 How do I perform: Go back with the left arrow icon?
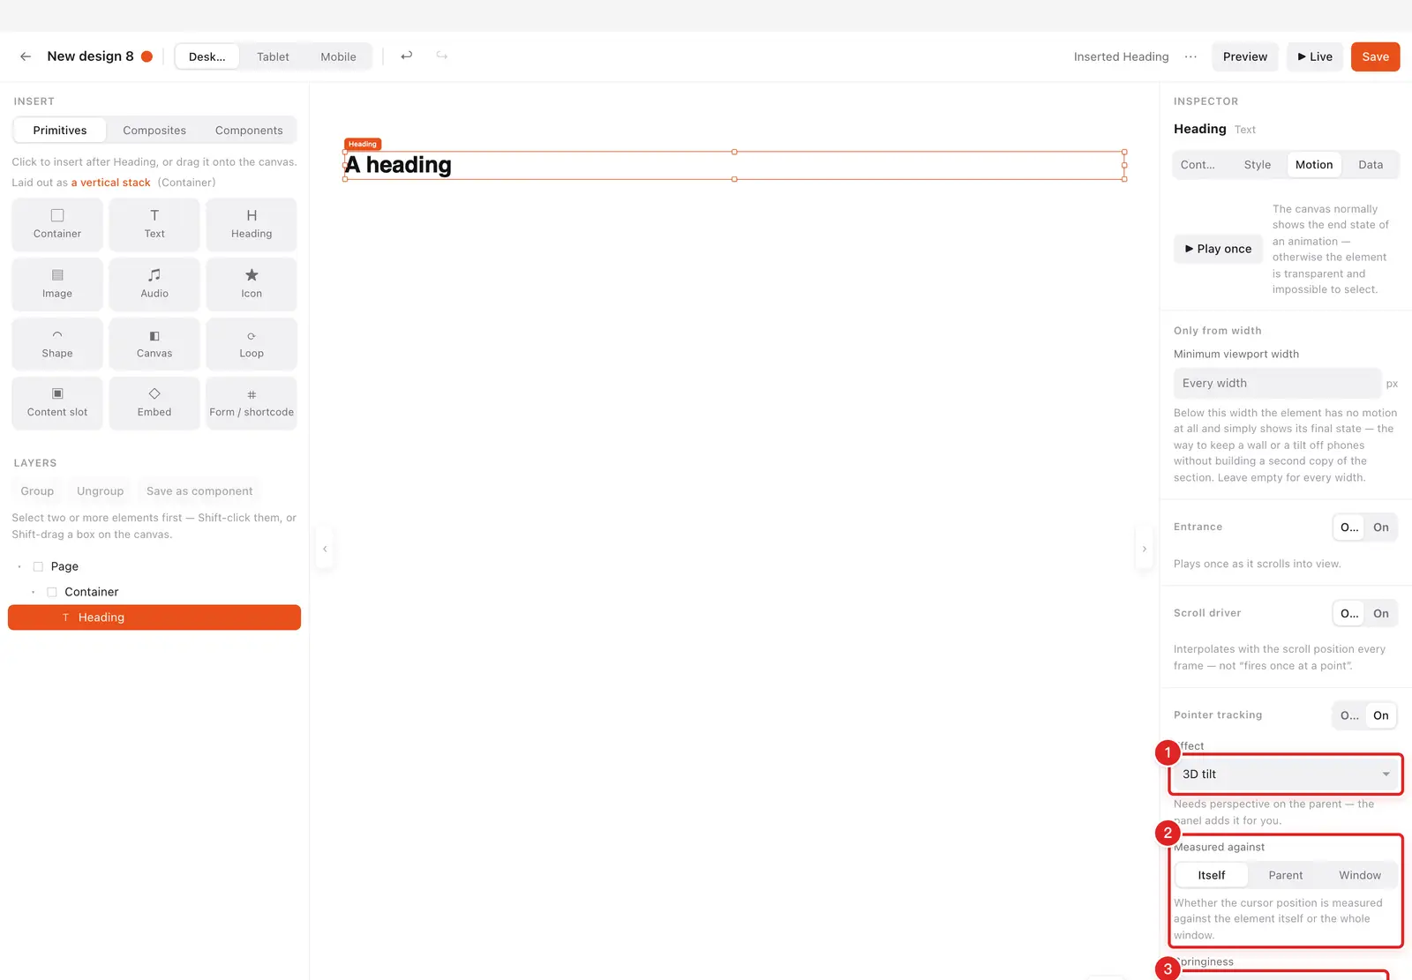coord(26,56)
